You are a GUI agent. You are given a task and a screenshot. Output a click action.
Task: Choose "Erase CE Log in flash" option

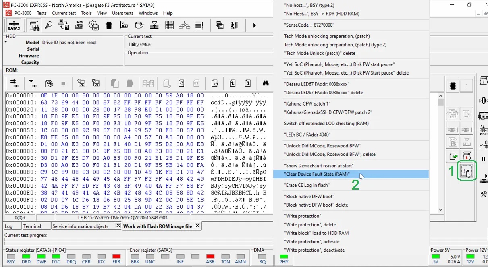[307, 185]
